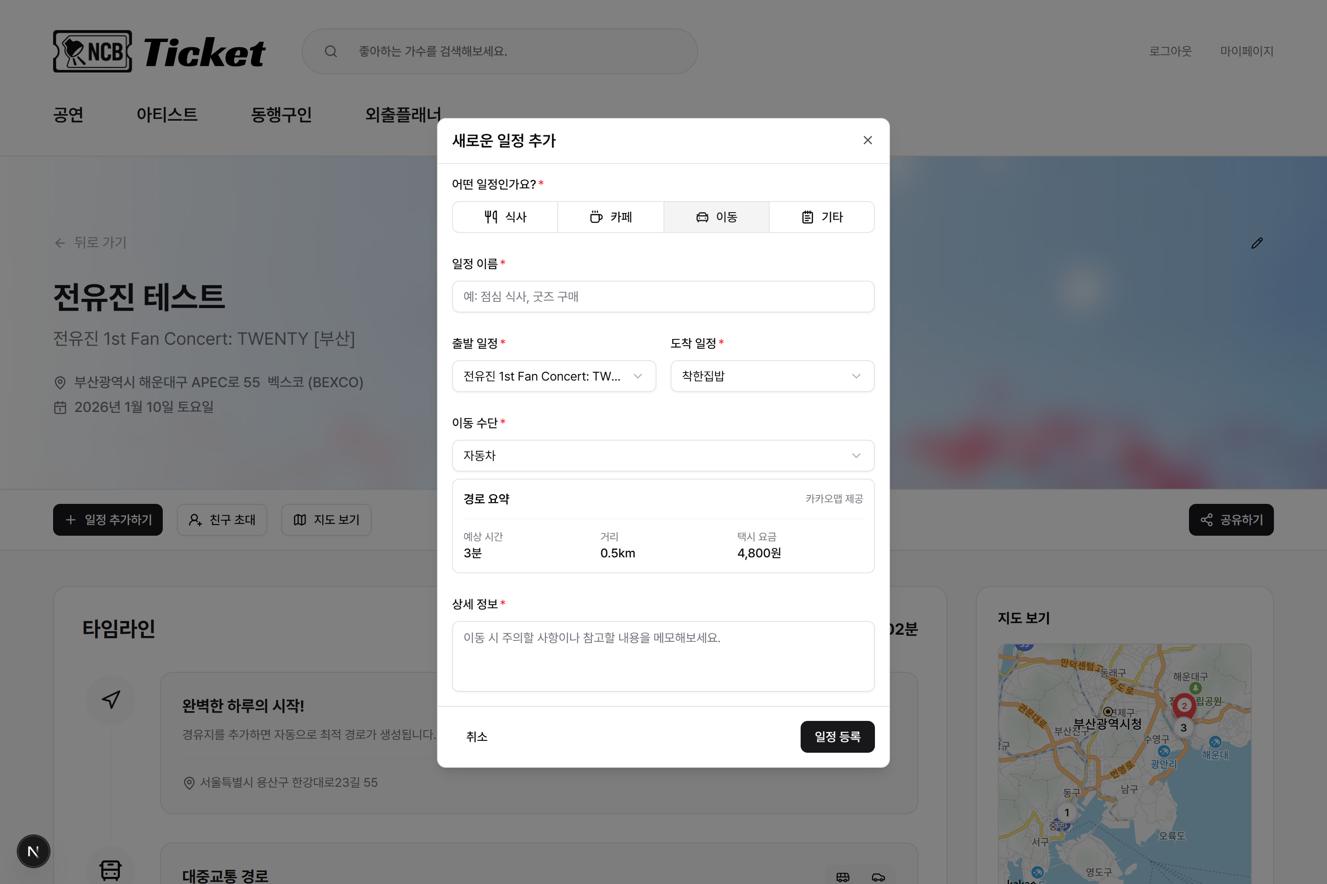Select the 기타 schedule type

point(822,217)
